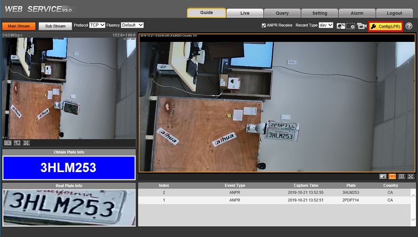Switch to Sub Stream

tap(55, 26)
